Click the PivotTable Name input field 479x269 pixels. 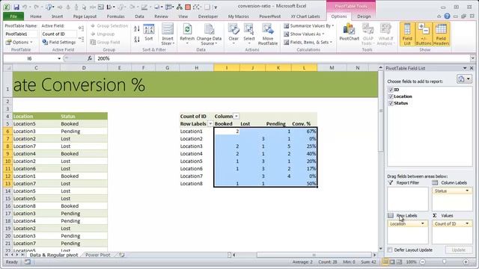tap(21, 34)
